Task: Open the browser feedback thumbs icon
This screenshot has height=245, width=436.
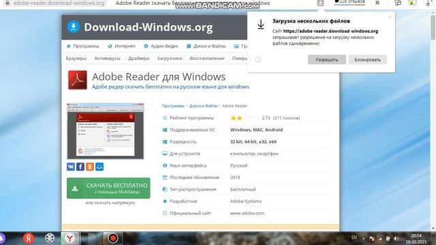Action: click(x=398, y=3)
